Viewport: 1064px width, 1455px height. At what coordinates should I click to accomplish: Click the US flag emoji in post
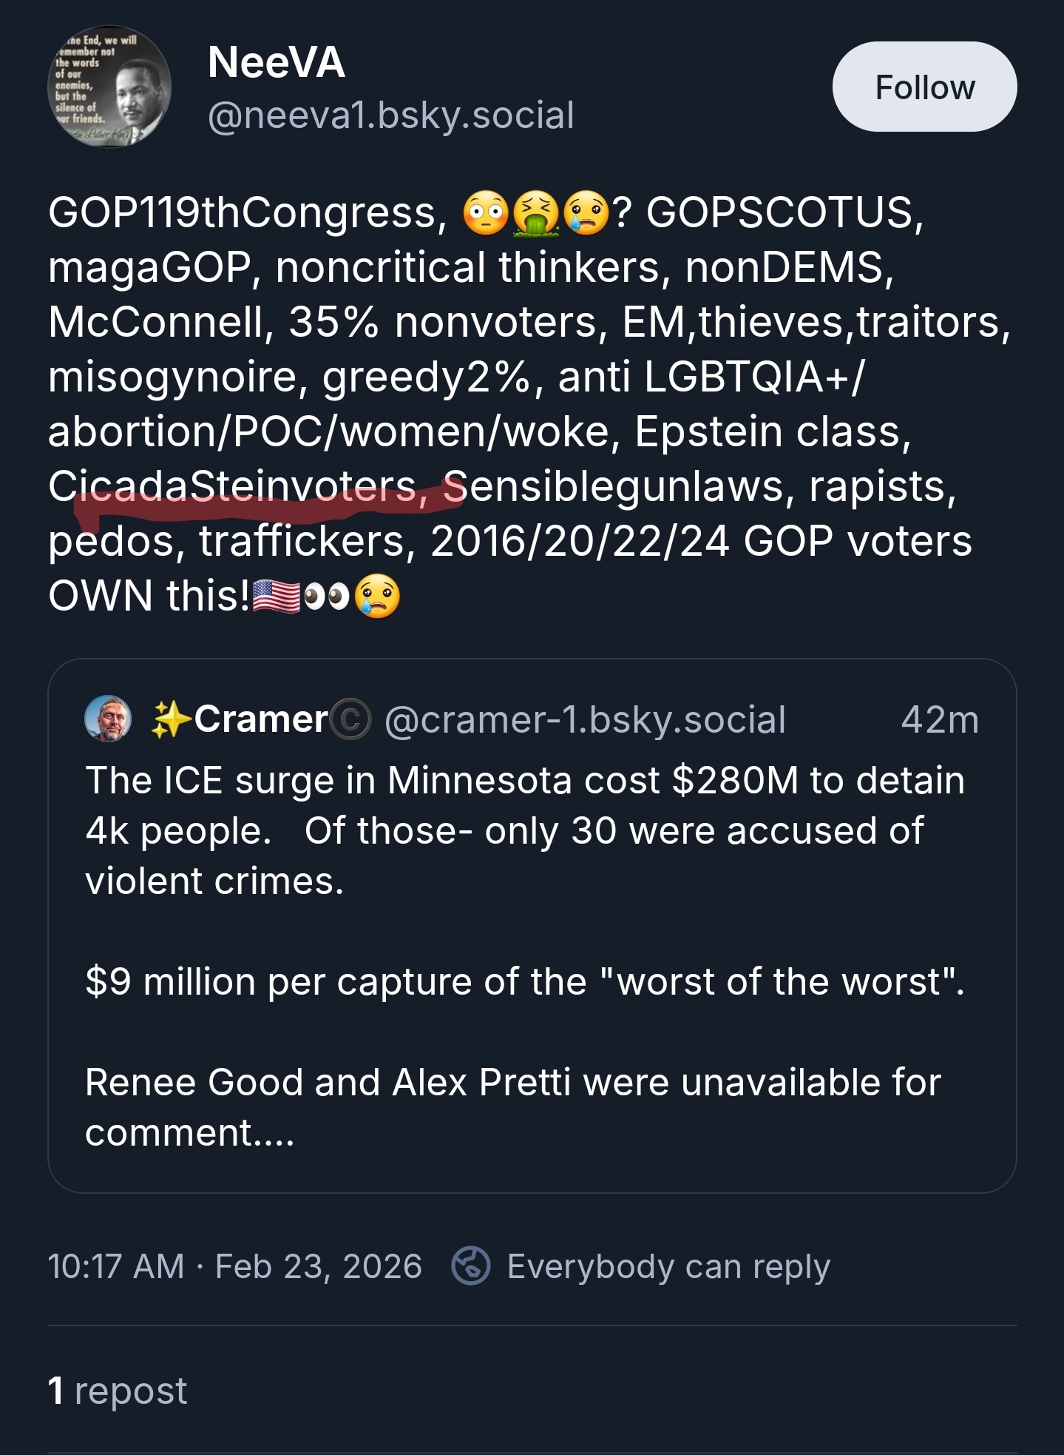tap(277, 597)
